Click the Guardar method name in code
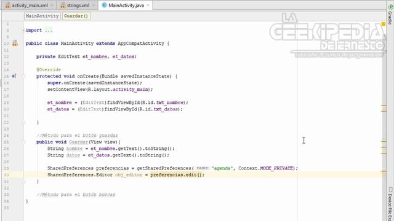Viewport: 394px width, 221px height. [78, 142]
